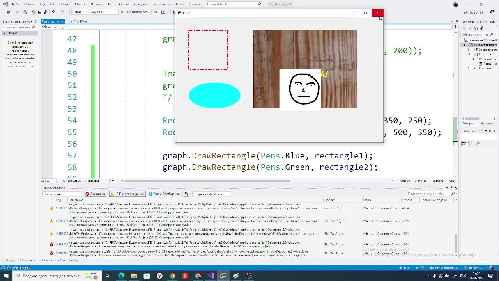
Task: Click the Windows taskbar search box
Action: (x=56, y=276)
